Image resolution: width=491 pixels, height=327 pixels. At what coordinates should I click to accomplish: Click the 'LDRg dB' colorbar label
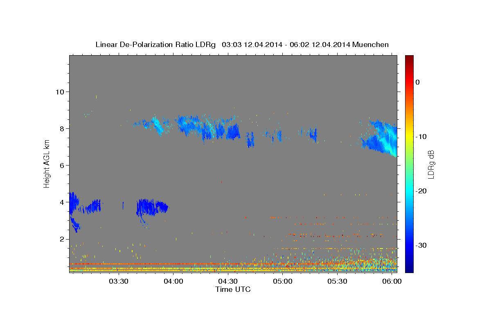point(430,164)
